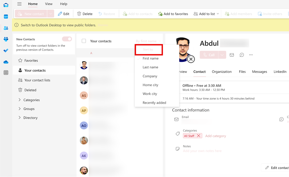Viewport: 289px width, 177px height.
Task: Select the AS contact avatar
Action: click(x=84, y=96)
